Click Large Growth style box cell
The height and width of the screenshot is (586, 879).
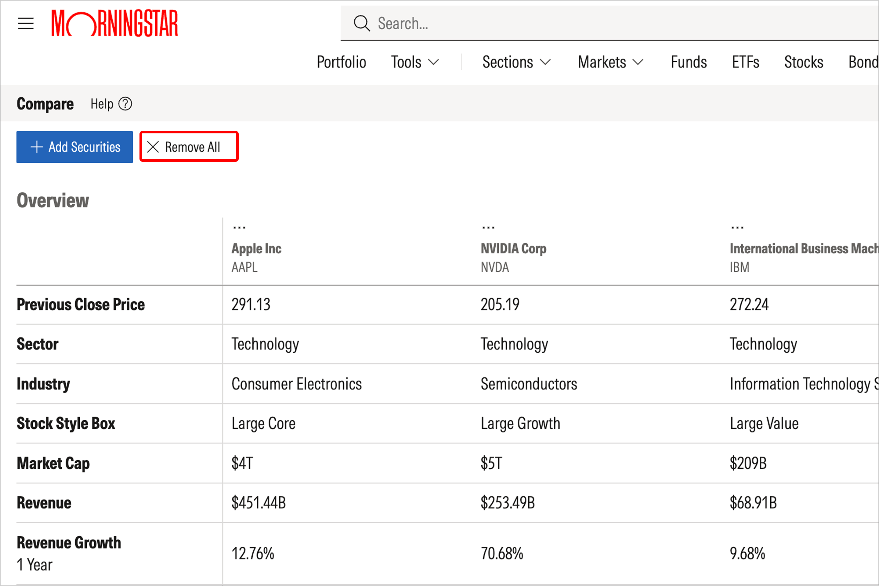tap(520, 424)
